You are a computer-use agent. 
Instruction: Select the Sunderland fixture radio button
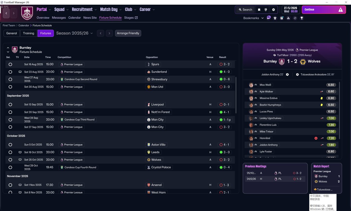(10, 72)
